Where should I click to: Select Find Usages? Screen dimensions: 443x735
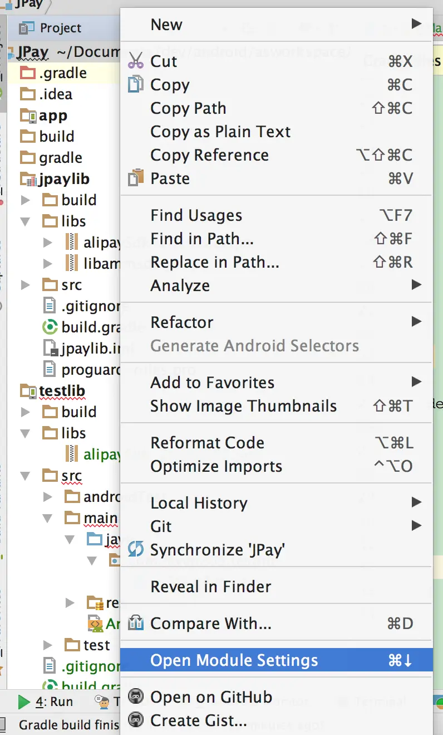pyautogui.click(x=277, y=215)
